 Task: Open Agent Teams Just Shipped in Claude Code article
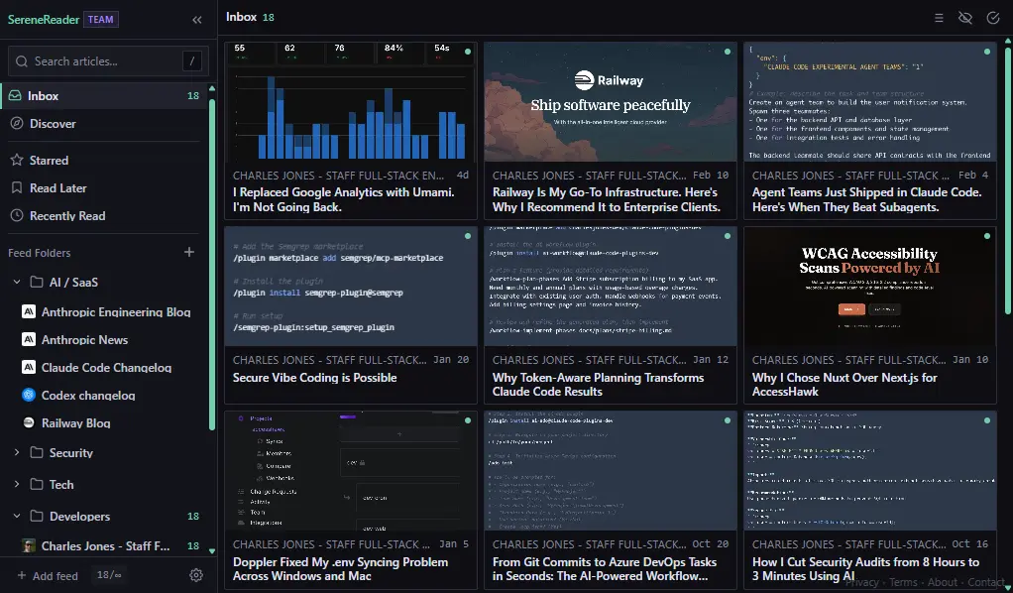866,199
